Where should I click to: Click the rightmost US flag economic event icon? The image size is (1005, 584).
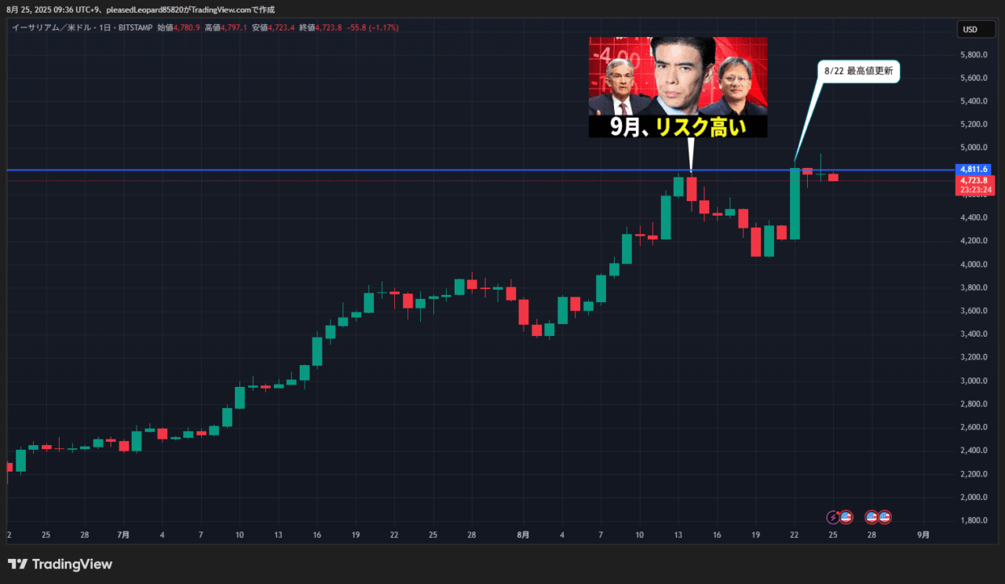coord(884,517)
